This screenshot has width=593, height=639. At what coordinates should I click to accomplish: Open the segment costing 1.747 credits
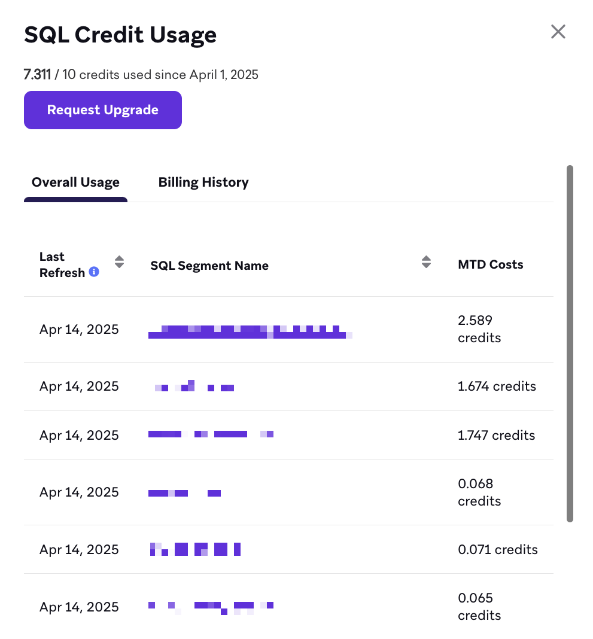[211, 434]
